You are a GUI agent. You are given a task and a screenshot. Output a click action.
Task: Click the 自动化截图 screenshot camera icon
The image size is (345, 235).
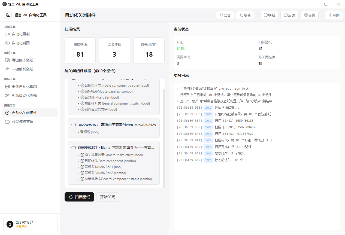7,43
